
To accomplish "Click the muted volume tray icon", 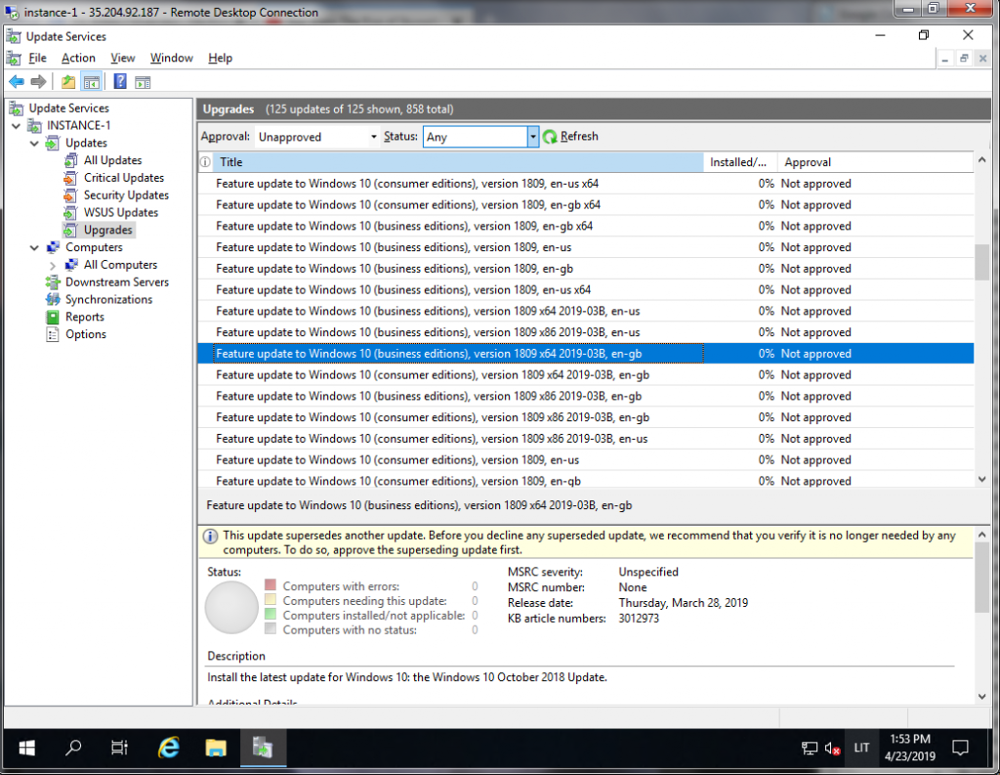I will 832,749.
